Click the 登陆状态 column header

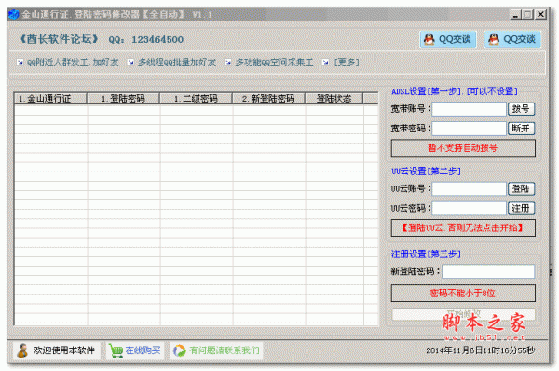click(x=334, y=99)
